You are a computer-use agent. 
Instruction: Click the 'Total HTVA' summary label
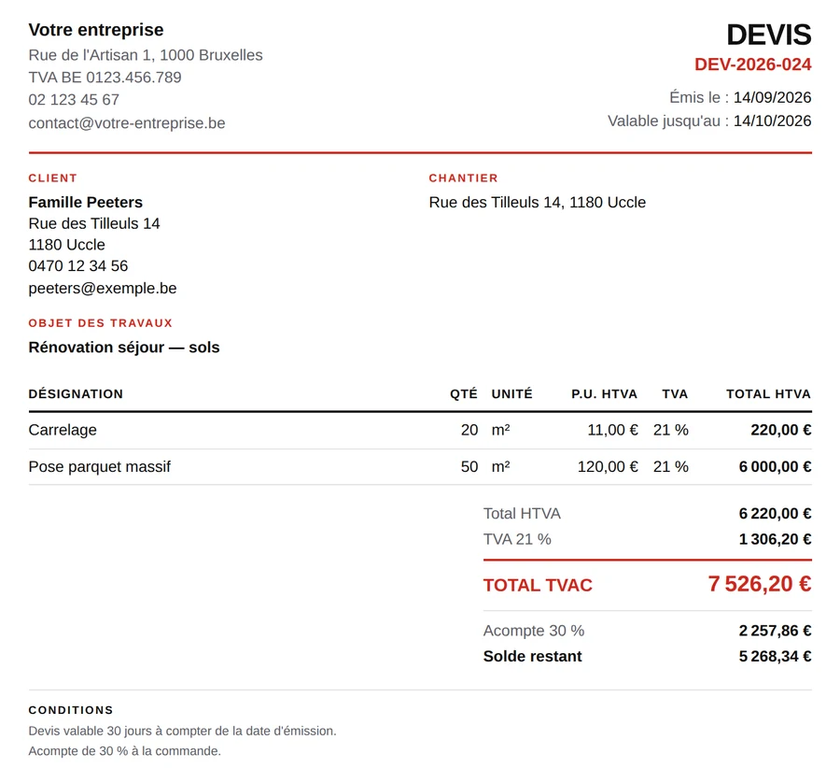click(x=522, y=514)
